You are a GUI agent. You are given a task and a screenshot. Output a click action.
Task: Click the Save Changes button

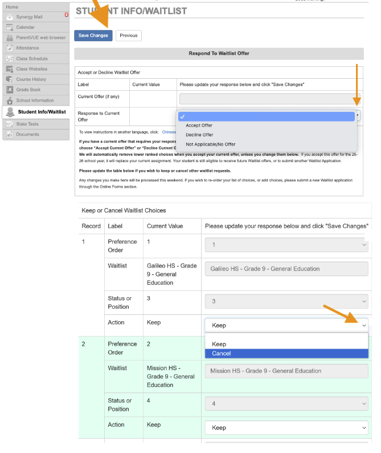(93, 35)
